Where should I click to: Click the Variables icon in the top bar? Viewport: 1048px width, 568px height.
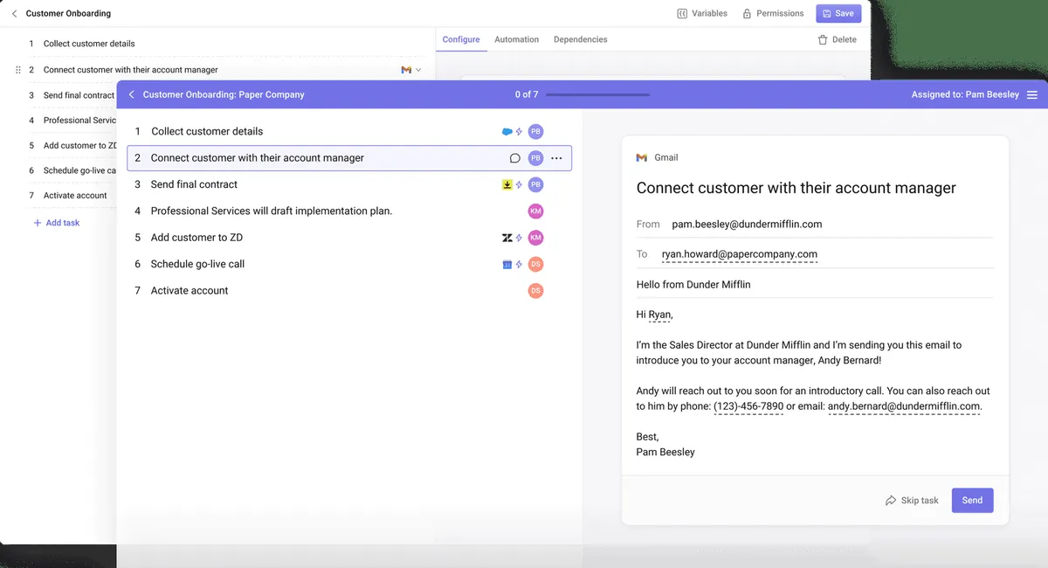[x=682, y=14]
